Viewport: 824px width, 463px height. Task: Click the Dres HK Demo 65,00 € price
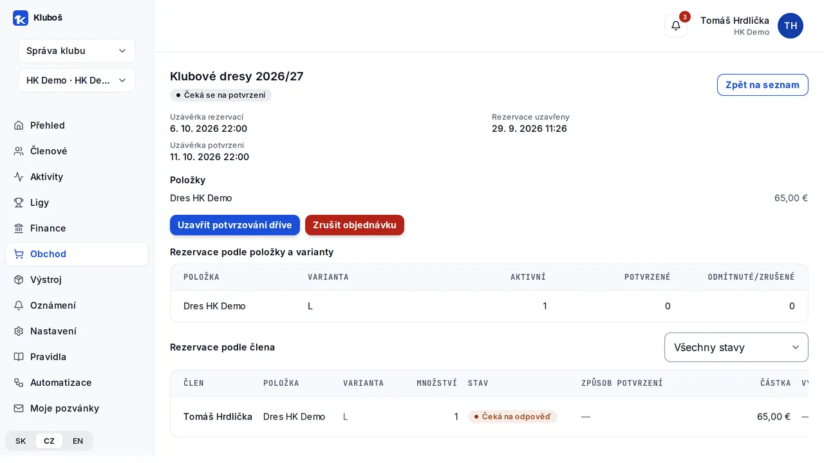pos(791,198)
